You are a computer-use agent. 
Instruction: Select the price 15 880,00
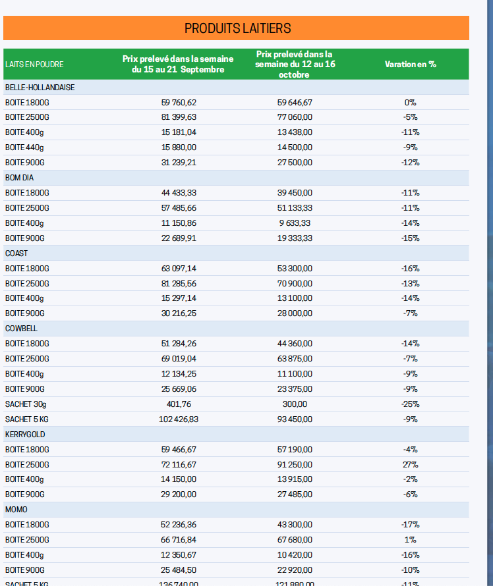click(x=179, y=147)
